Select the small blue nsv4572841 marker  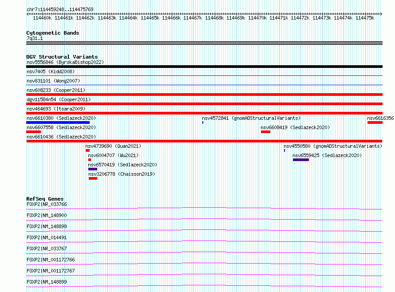point(203,122)
